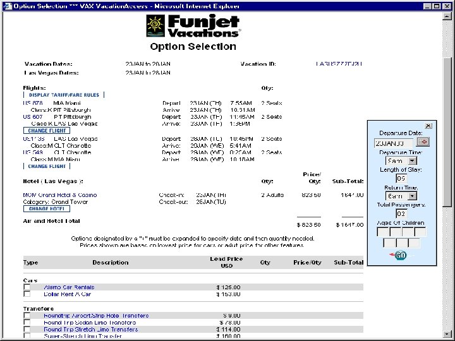This screenshot has width=455, height=341.
Task: Open the Dollar Rent A Car link
Action: (x=68, y=294)
